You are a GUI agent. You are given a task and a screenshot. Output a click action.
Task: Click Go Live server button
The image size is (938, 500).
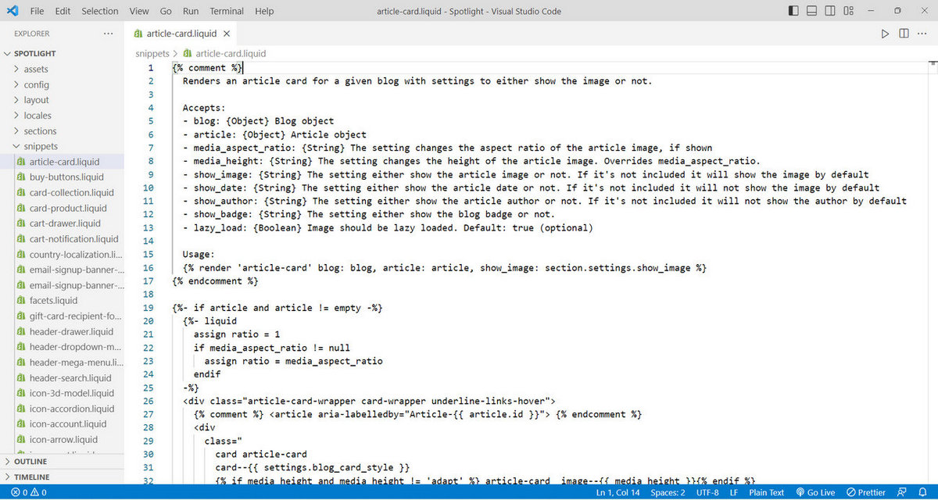pyautogui.click(x=815, y=492)
